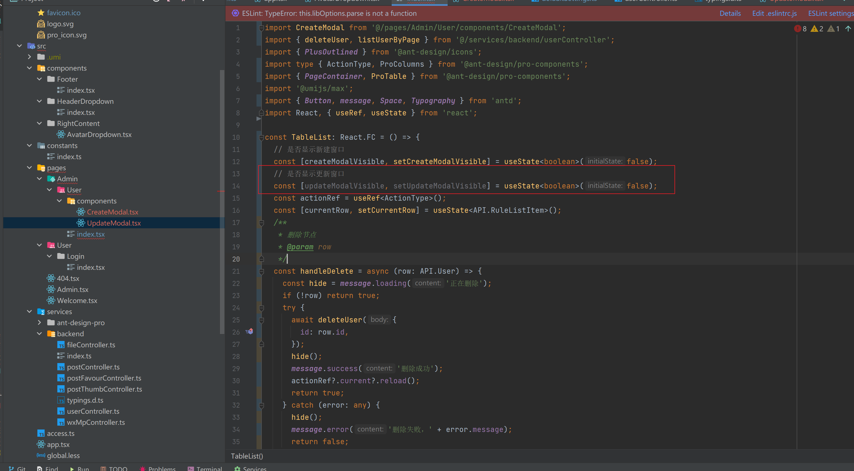Screen dimensions: 854x471
Task: Select index.tsx under the Login folder
Action: (91, 267)
